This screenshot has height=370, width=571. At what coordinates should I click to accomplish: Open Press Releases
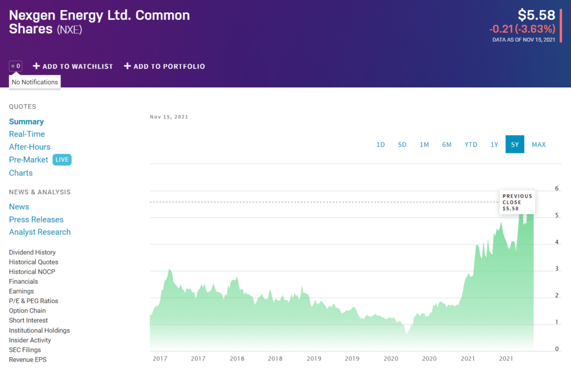pyautogui.click(x=36, y=220)
